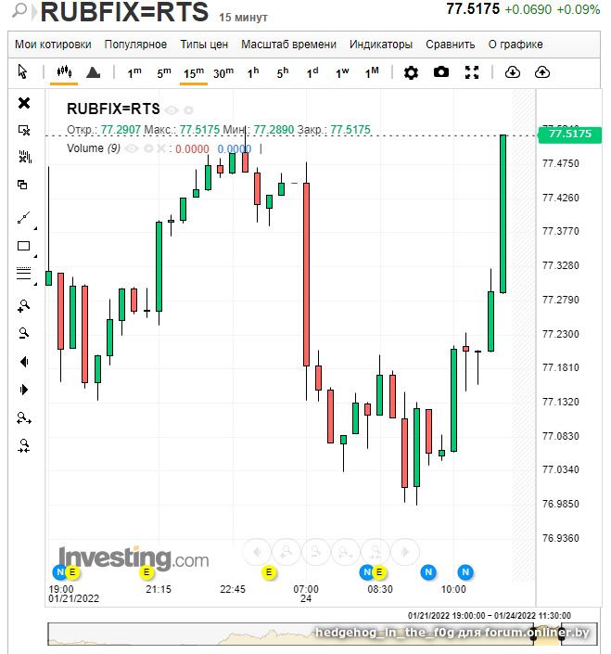Toggle visibility eye of Volume indicator
This screenshot has height=654, width=611.
pyautogui.click(x=132, y=148)
